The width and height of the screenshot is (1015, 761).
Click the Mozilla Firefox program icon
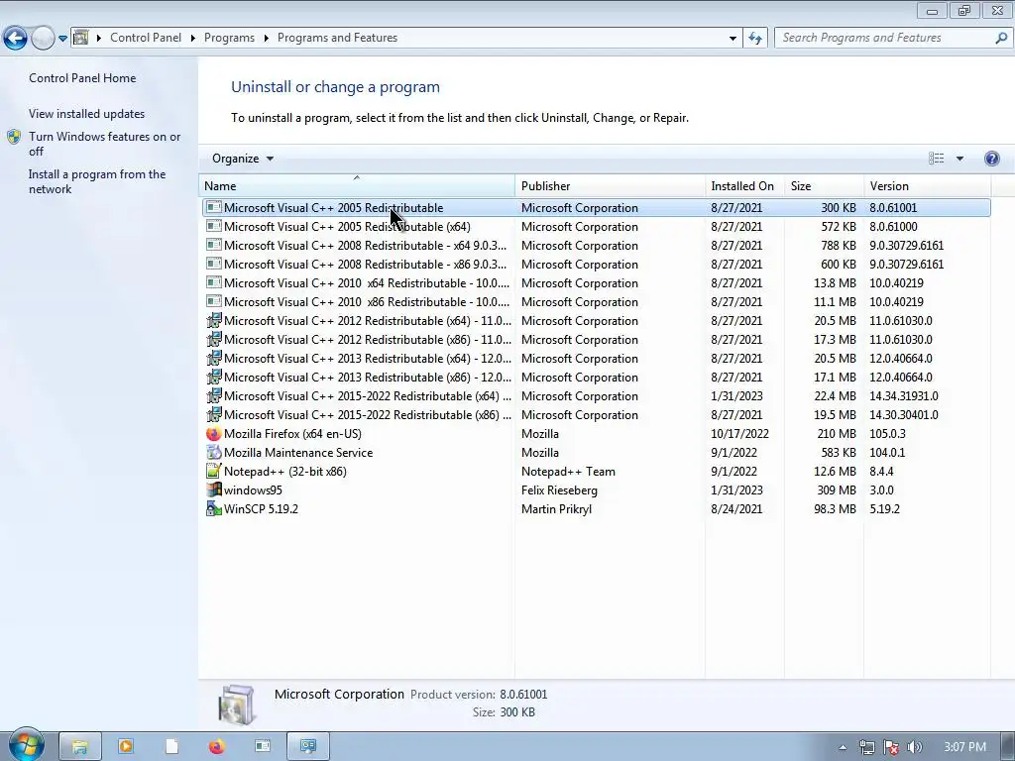[214, 434]
